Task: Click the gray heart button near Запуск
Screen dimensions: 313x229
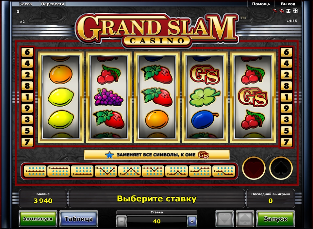Action: (x=224, y=219)
